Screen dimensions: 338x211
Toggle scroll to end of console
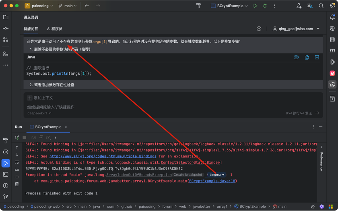pos(17,170)
